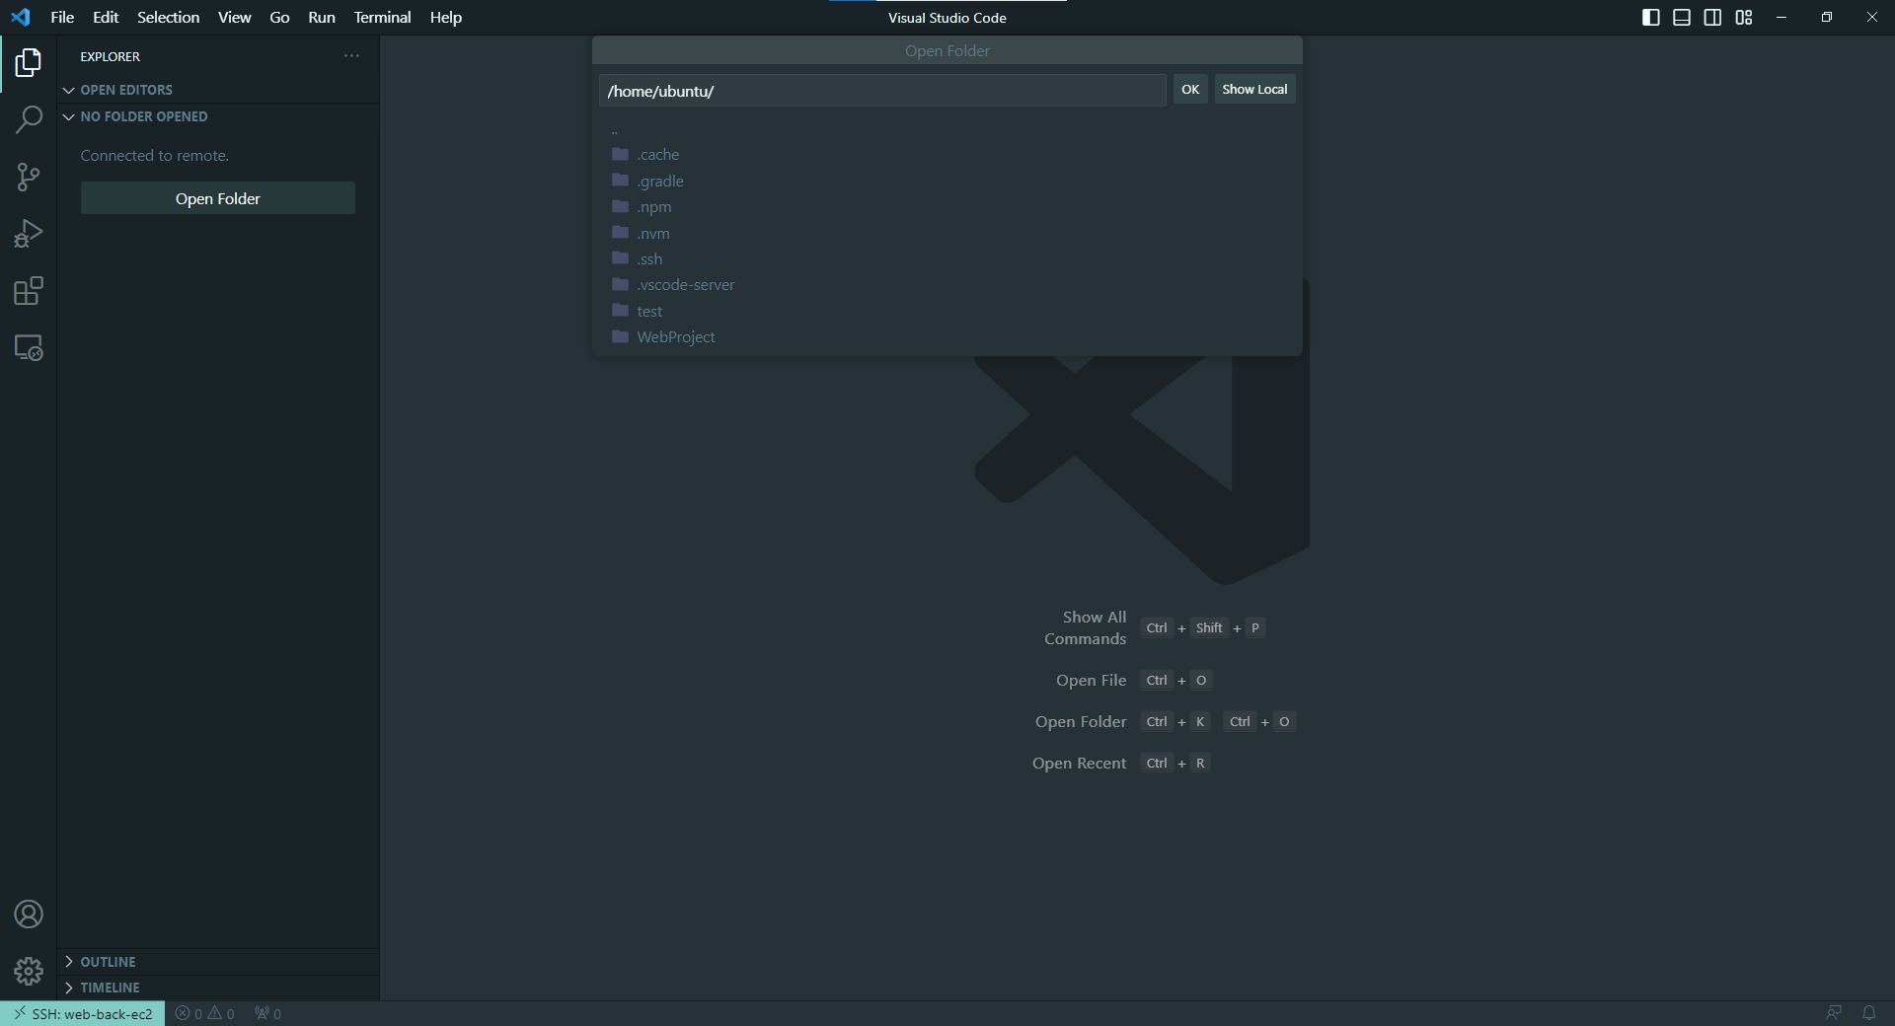Restore down the VS Code window
Image resolution: width=1895 pixels, height=1026 pixels.
coord(1827,17)
